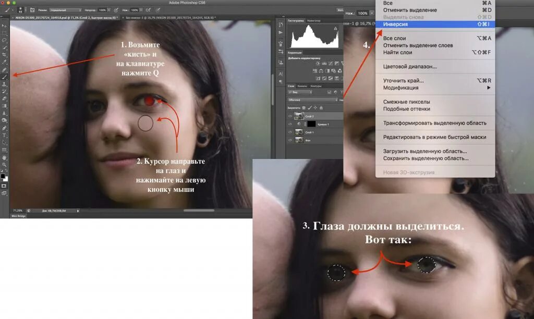
Task: Switch to the Навигатор tab
Action: [313, 21]
